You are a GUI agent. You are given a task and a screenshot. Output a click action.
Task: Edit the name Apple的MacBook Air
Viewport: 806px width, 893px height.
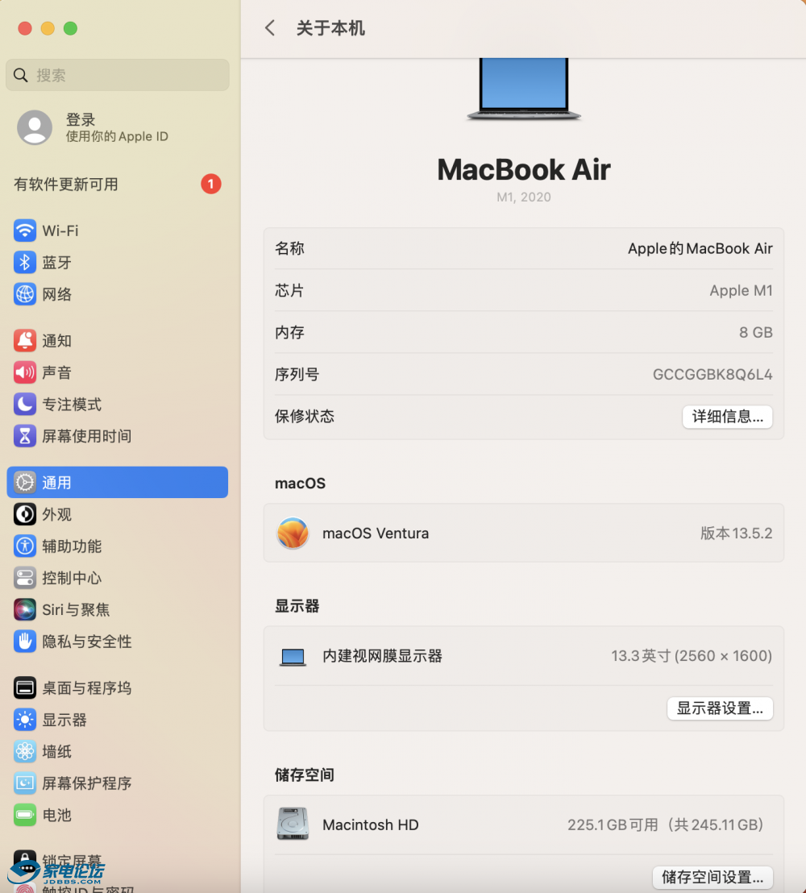pos(700,249)
